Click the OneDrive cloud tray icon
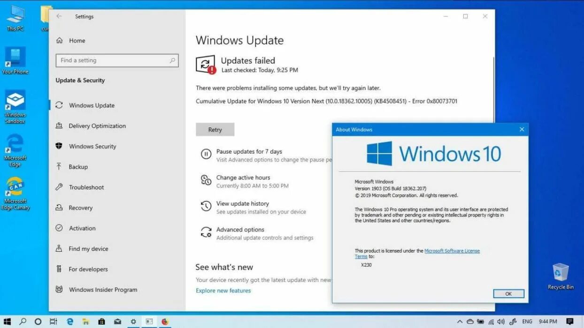Image resolution: width=584 pixels, height=328 pixels. pos(470,321)
